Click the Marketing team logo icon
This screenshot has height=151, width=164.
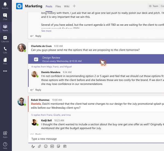point(19,6)
